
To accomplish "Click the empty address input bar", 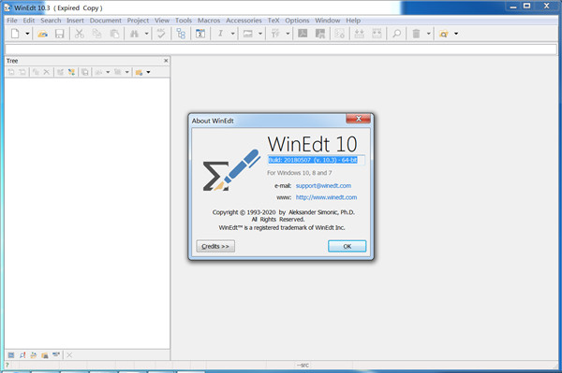I will [281, 50].
